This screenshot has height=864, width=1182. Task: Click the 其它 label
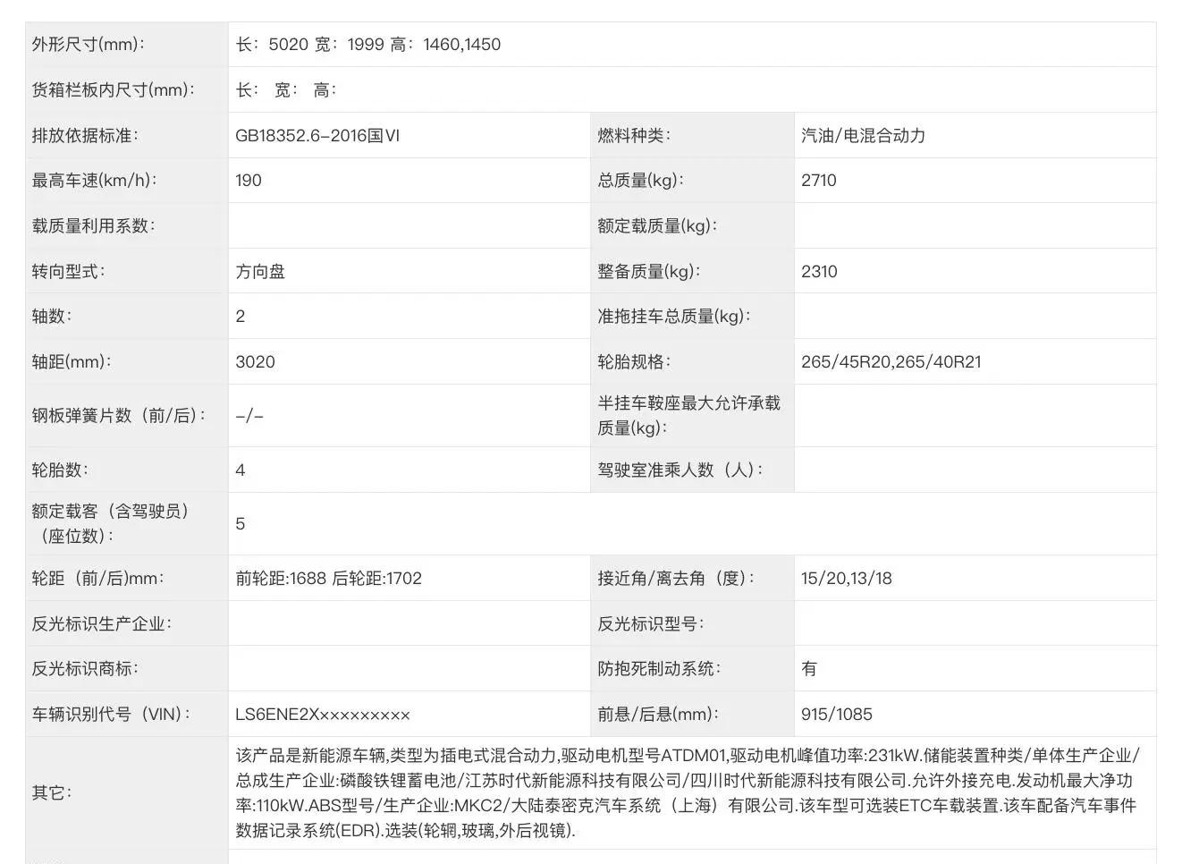click(x=52, y=793)
